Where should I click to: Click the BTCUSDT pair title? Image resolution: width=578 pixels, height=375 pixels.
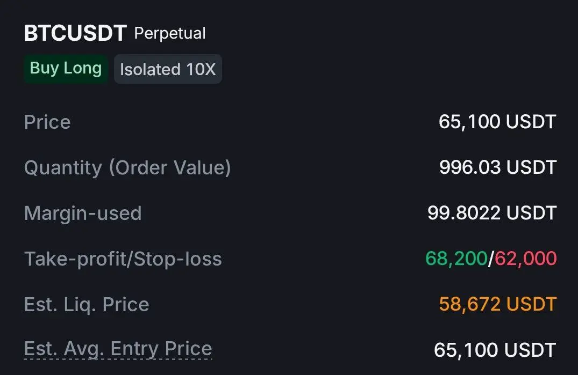tap(75, 33)
